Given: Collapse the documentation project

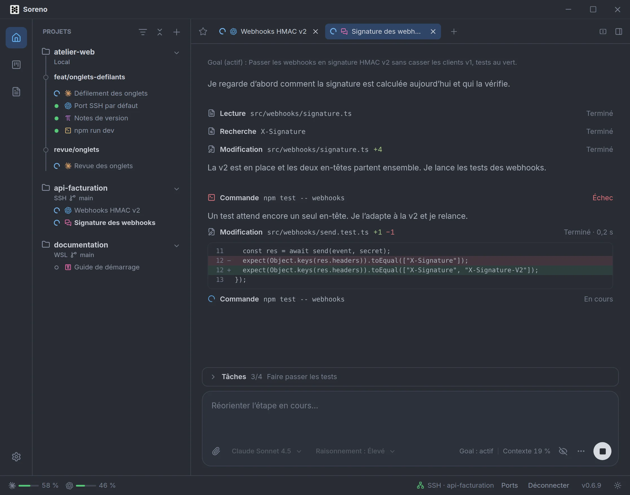Looking at the screenshot, I should click(176, 246).
